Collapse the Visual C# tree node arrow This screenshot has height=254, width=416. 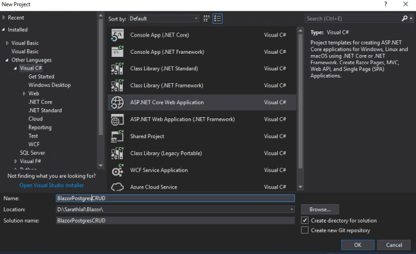(15, 68)
